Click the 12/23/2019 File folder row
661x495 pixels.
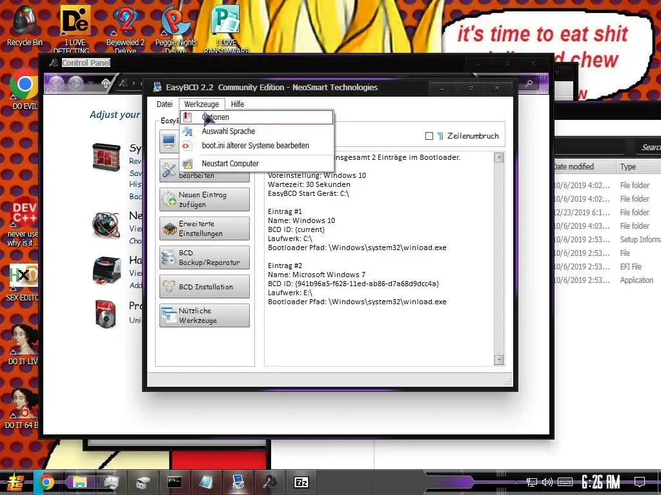point(607,213)
